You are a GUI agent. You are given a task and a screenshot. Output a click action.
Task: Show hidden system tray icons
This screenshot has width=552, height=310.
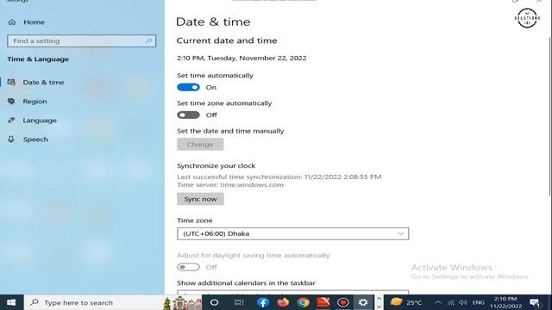pos(437,302)
